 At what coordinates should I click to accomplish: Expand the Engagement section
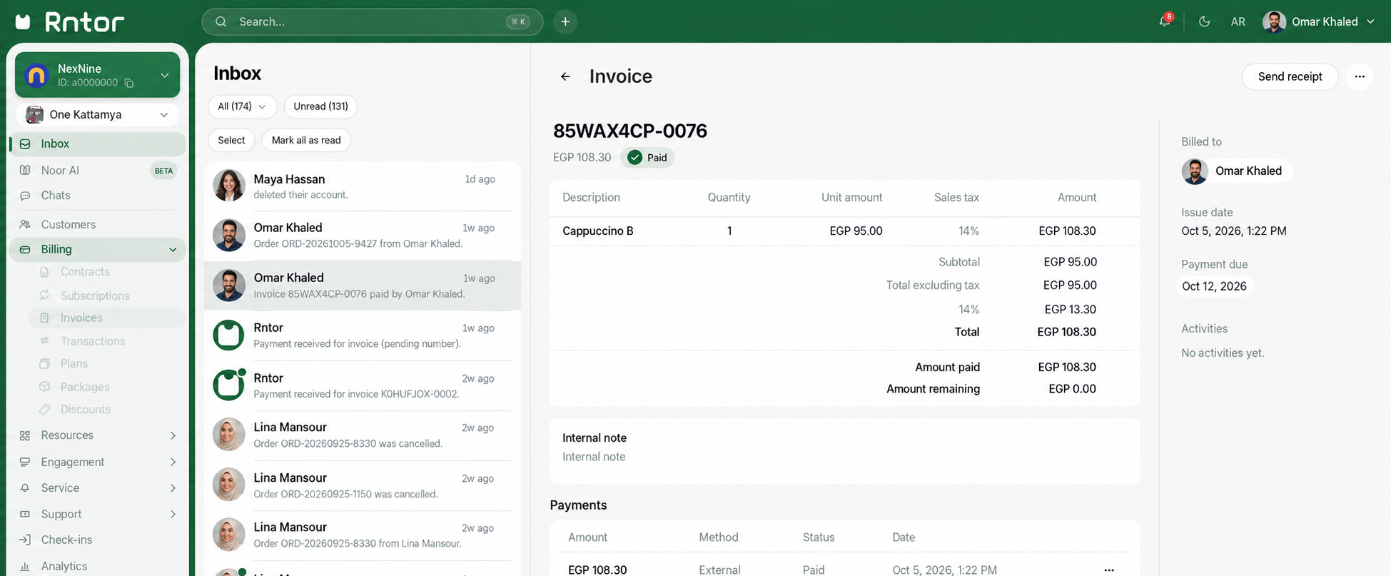pos(98,462)
